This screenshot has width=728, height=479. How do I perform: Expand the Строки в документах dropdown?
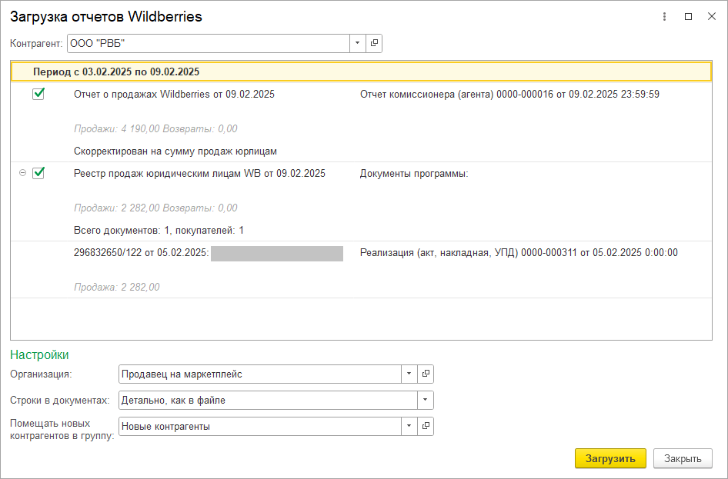426,401
